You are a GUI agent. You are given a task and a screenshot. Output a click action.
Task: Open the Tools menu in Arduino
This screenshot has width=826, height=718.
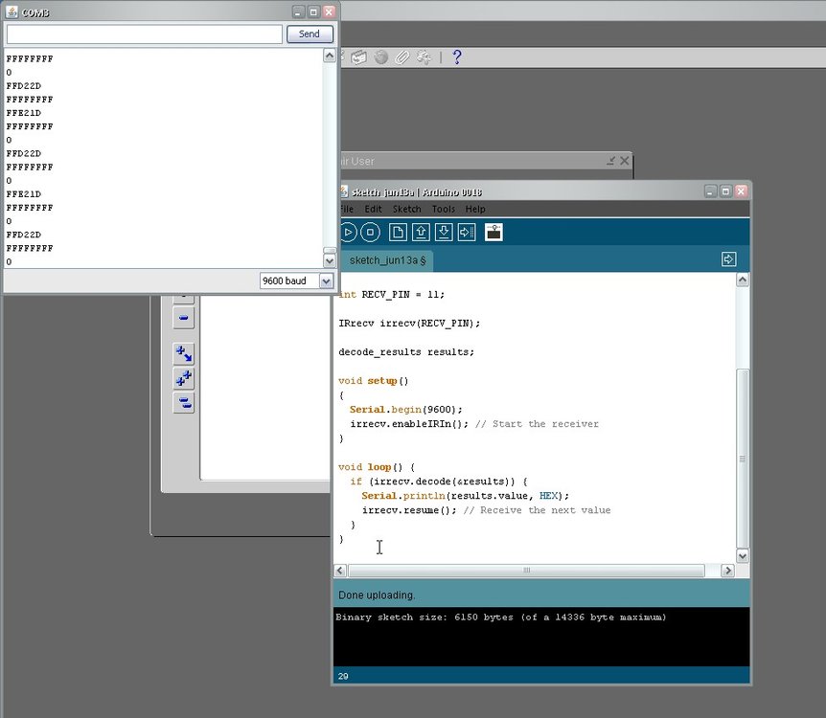click(x=444, y=209)
